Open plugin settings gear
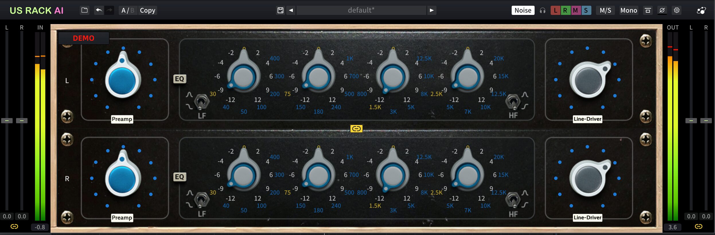Viewport: 715px width, 235px height. [677, 10]
